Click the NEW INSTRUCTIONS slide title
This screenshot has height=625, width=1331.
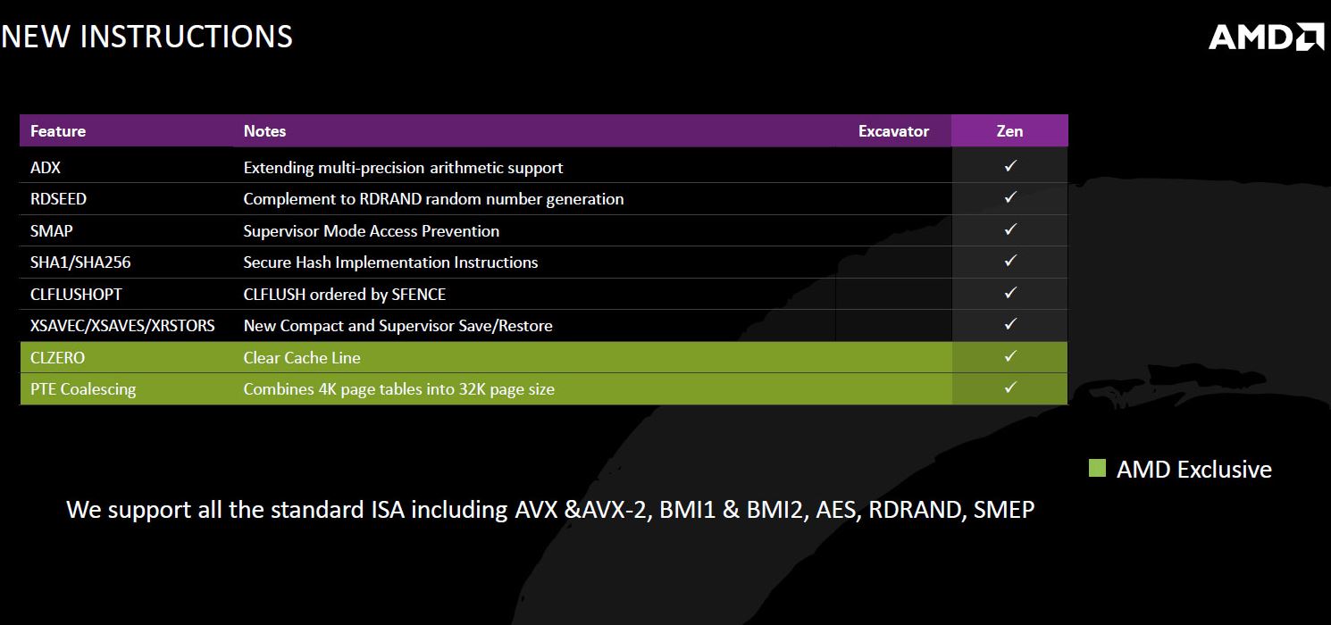[146, 37]
